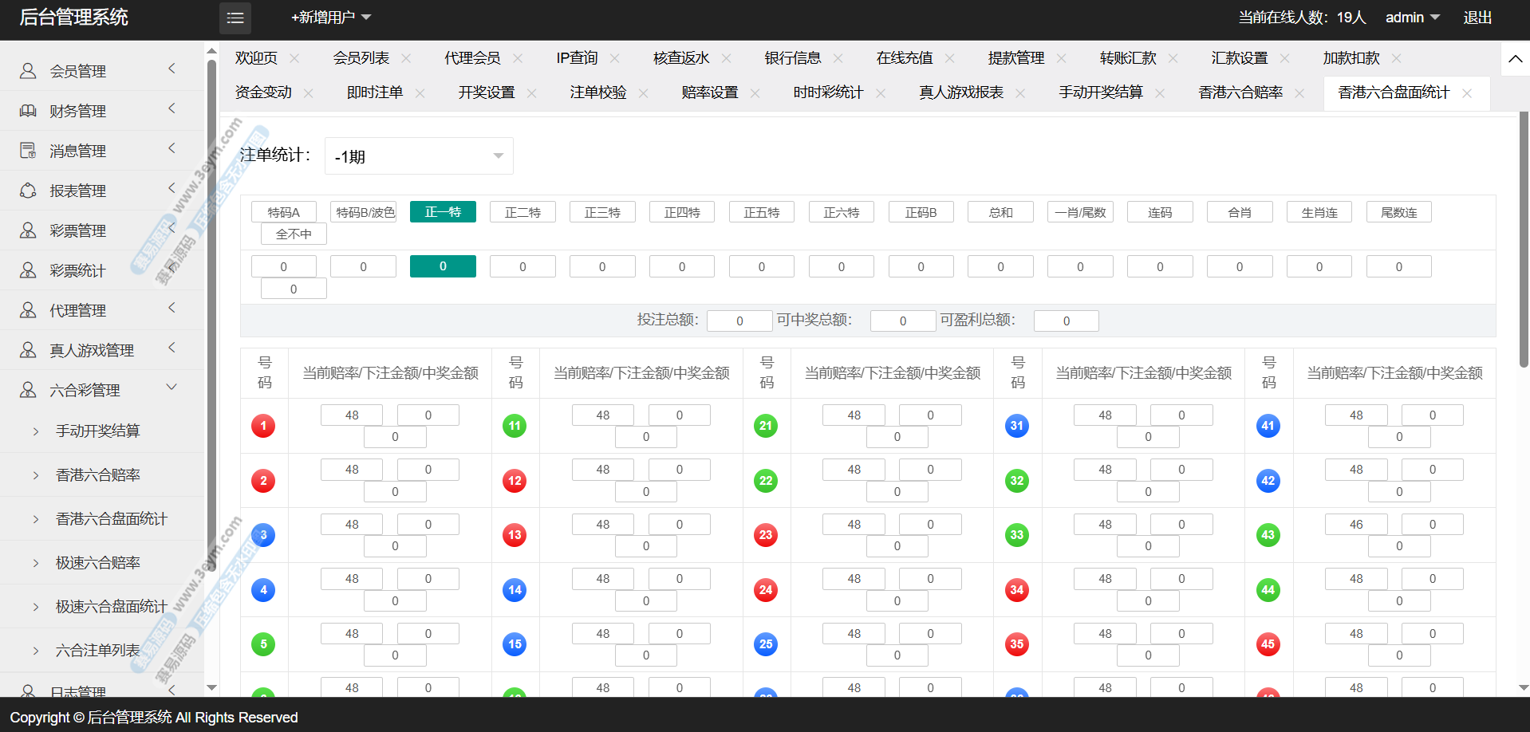Screen dimensions: 1530x732
Task: Close the 欢迎页 tab with X icon
Action: tap(294, 58)
